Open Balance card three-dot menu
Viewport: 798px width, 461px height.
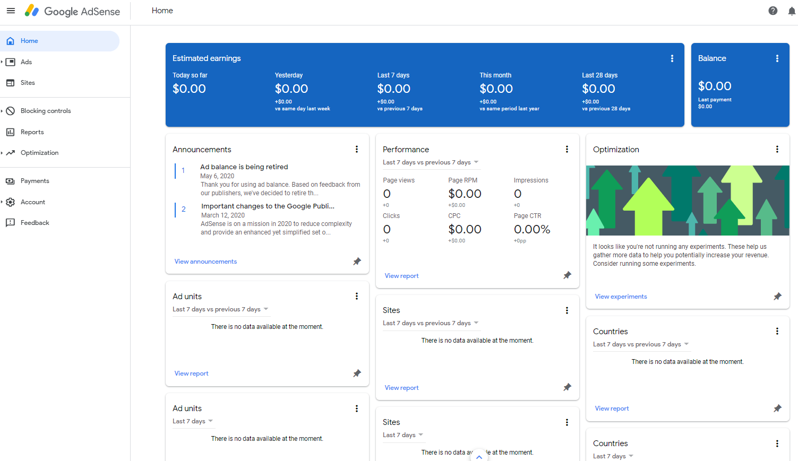coord(777,58)
